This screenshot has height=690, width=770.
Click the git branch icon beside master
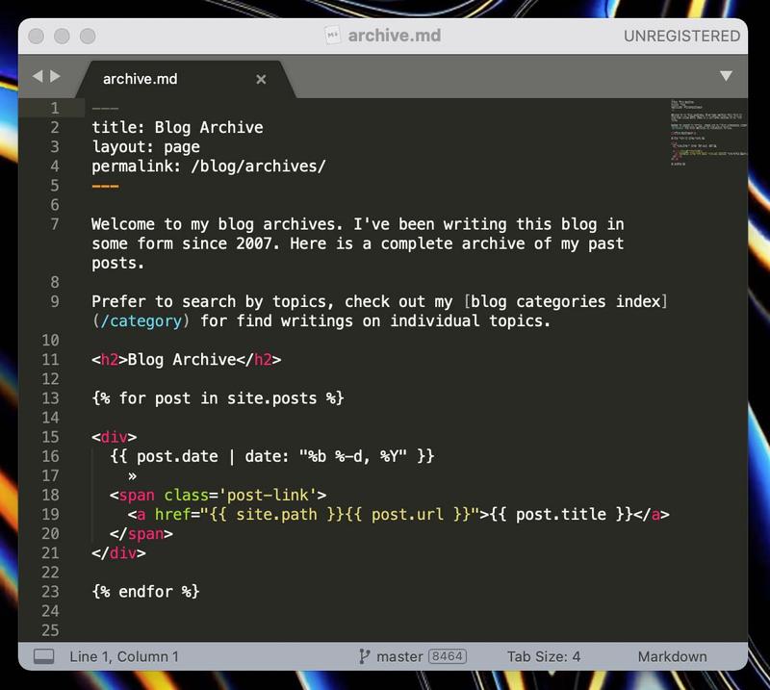click(x=364, y=656)
